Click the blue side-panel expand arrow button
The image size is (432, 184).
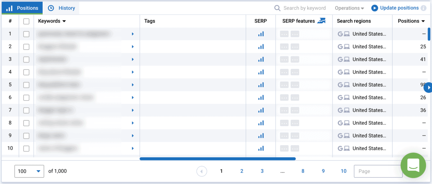pyautogui.click(x=428, y=87)
